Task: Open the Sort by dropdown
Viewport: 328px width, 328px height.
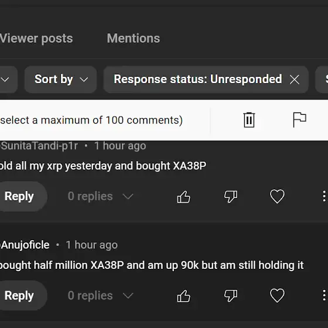Action: 60,79
